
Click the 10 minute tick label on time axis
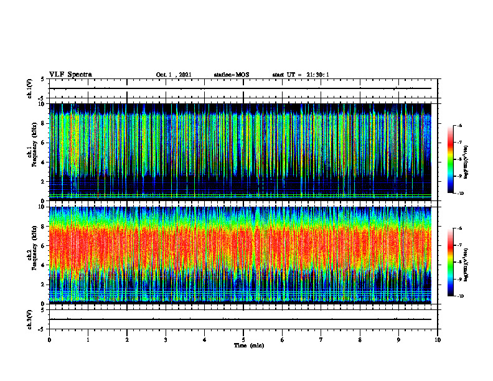438,340
